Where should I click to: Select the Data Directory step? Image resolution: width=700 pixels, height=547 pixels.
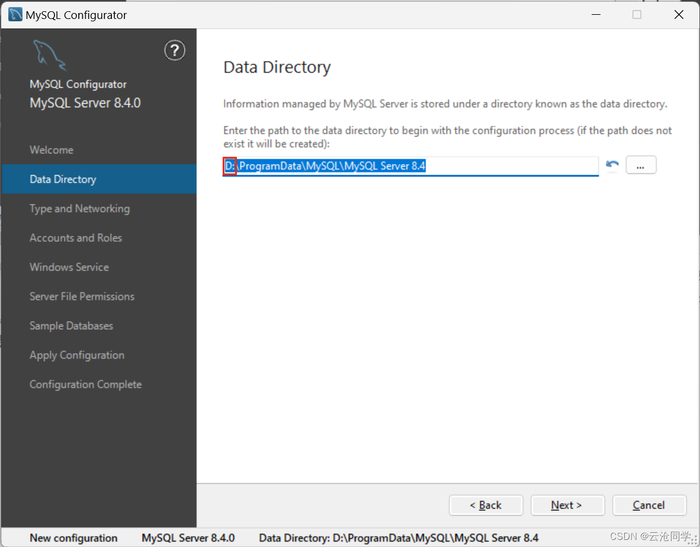tap(99, 179)
